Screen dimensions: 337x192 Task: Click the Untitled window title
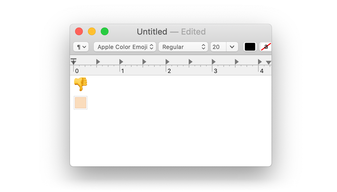click(152, 32)
